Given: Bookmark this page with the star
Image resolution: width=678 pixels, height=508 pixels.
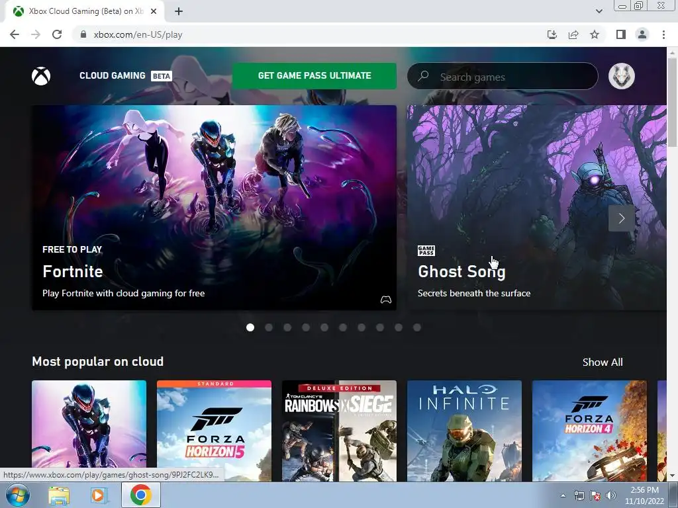Looking at the screenshot, I should click(x=595, y=34).
